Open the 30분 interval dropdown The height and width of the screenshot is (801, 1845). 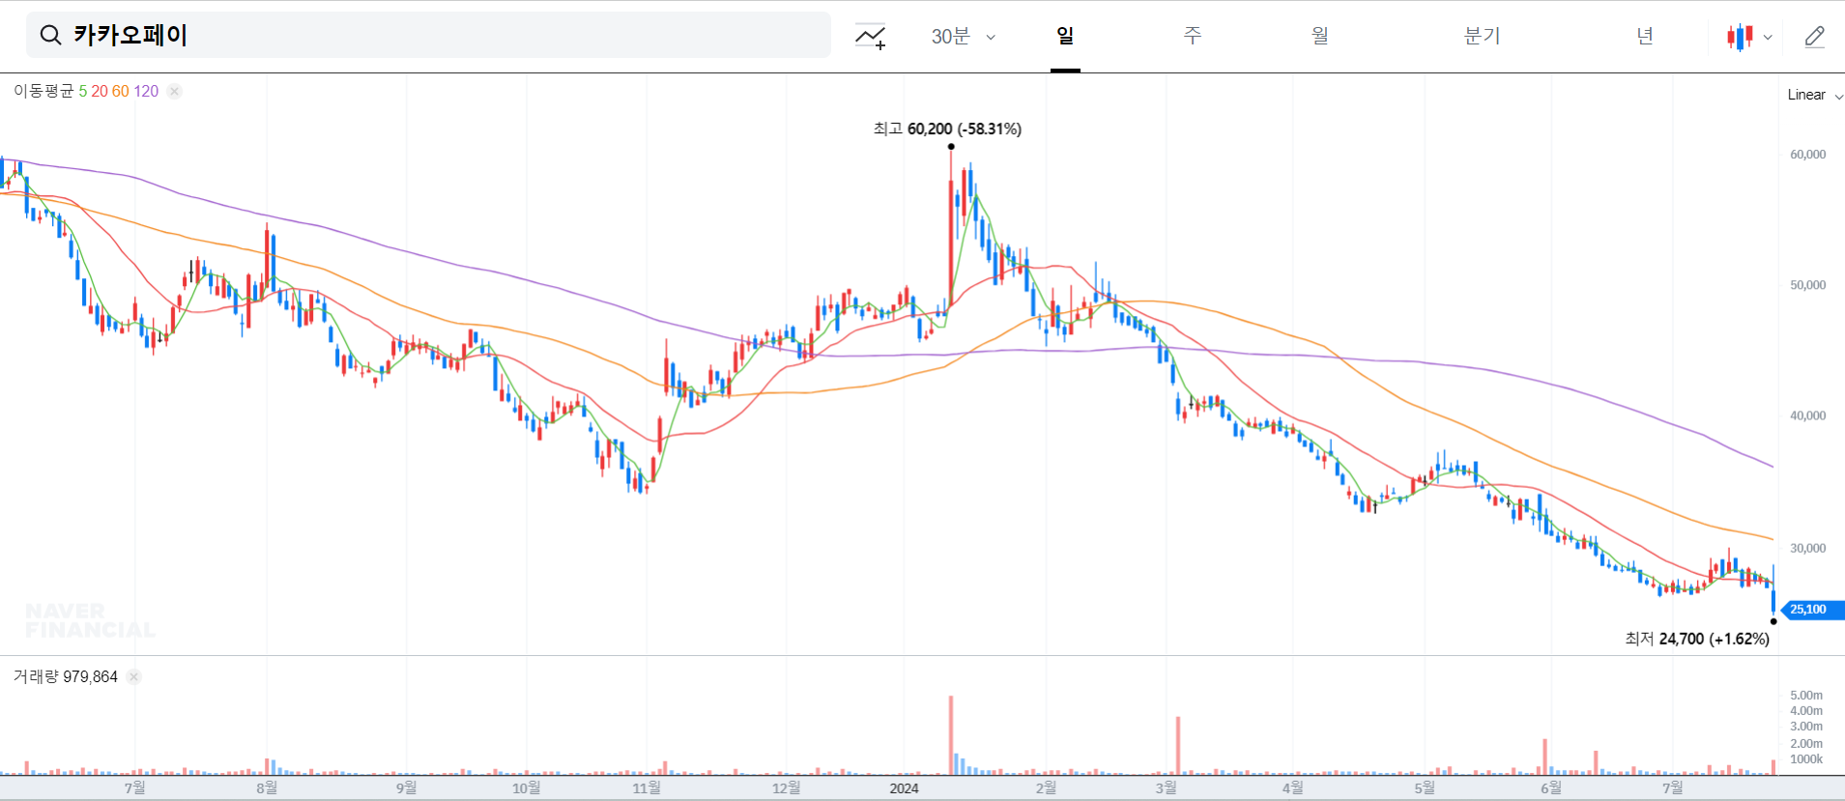[963, 37]
